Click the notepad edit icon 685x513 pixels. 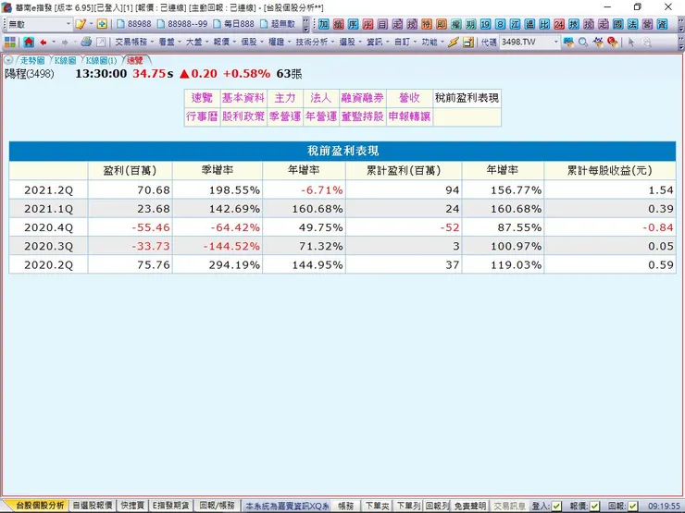pyautogui.click(x=81, y=24)
